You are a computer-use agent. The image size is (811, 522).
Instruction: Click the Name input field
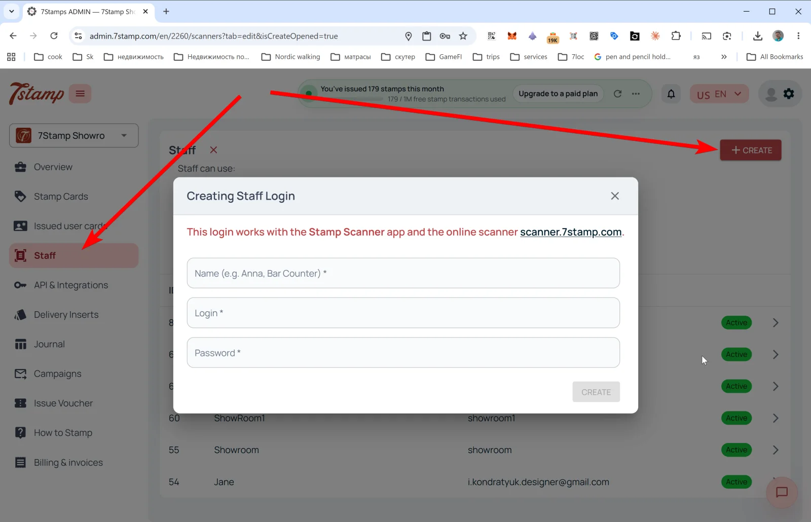[x=403, y=273]
